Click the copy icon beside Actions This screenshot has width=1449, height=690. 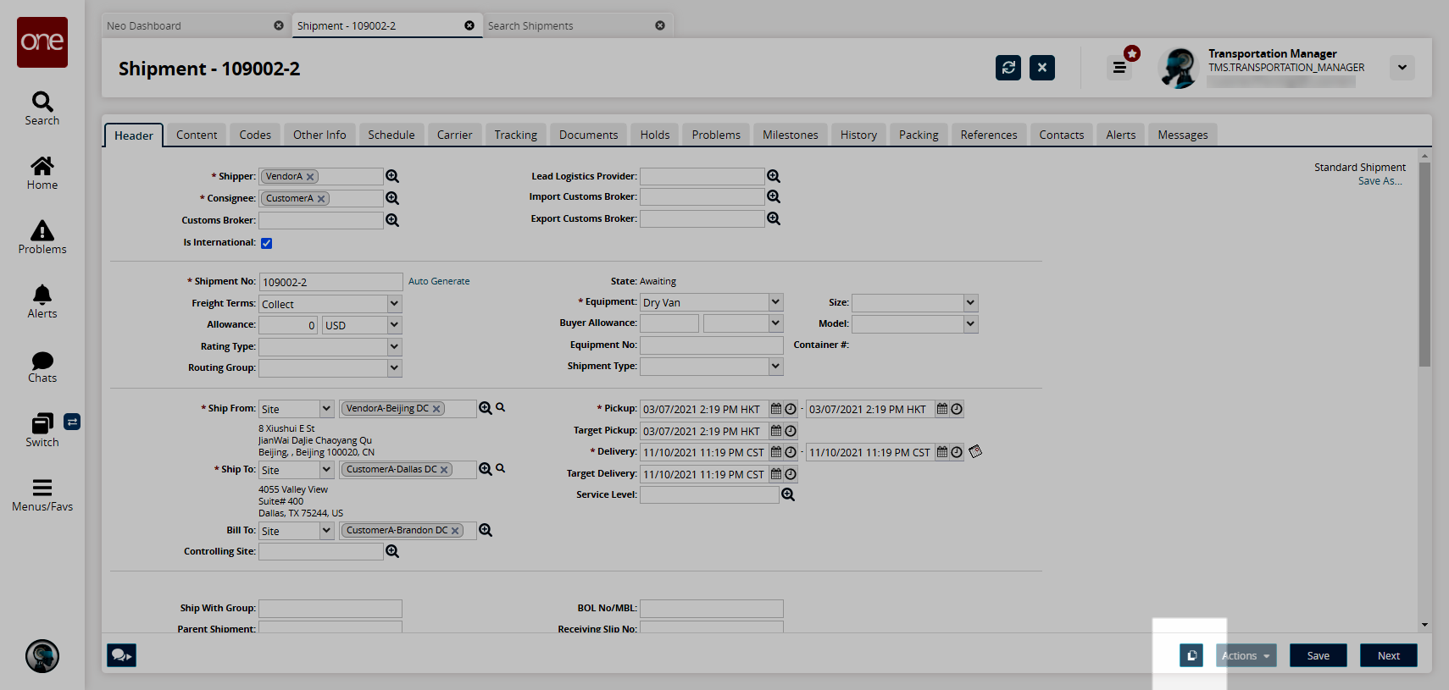(1191, 655)
